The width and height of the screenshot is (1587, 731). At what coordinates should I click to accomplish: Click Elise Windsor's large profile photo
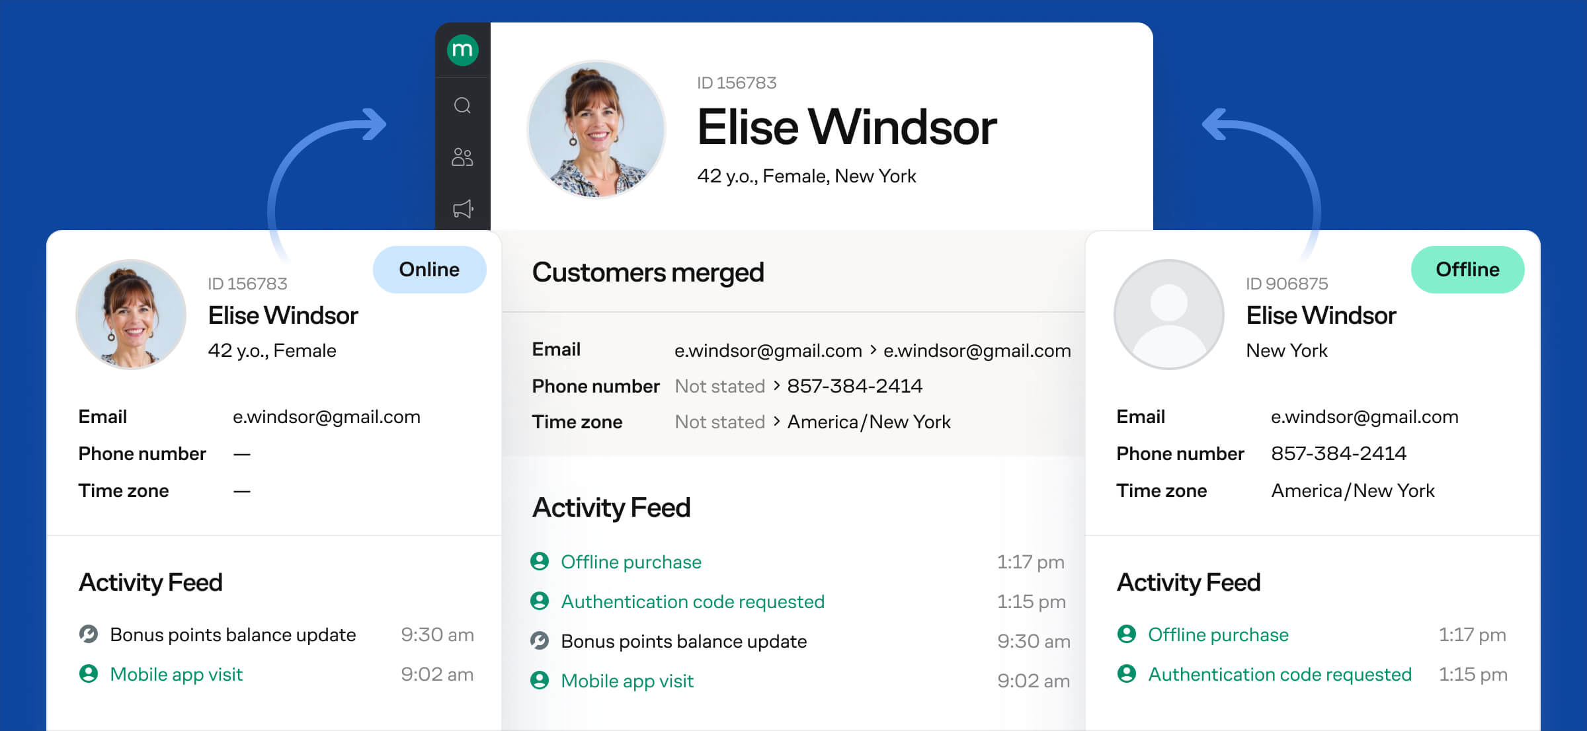[x=596, y=130]
